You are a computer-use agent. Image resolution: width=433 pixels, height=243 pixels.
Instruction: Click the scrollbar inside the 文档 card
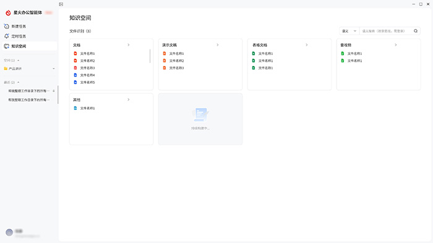(x=150, y=56)
